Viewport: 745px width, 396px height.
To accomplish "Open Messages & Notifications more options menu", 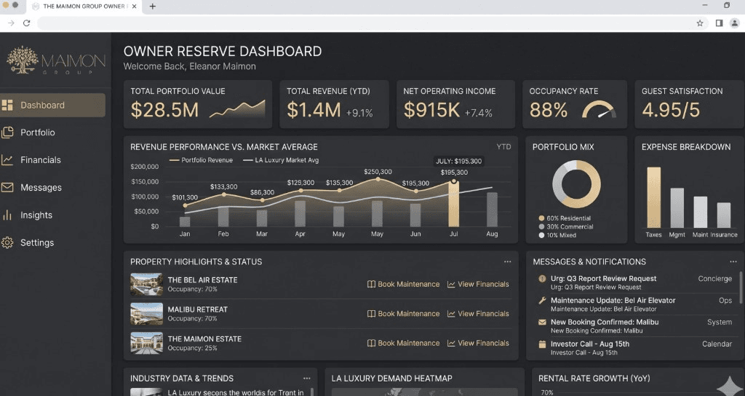I will (733, 262).
